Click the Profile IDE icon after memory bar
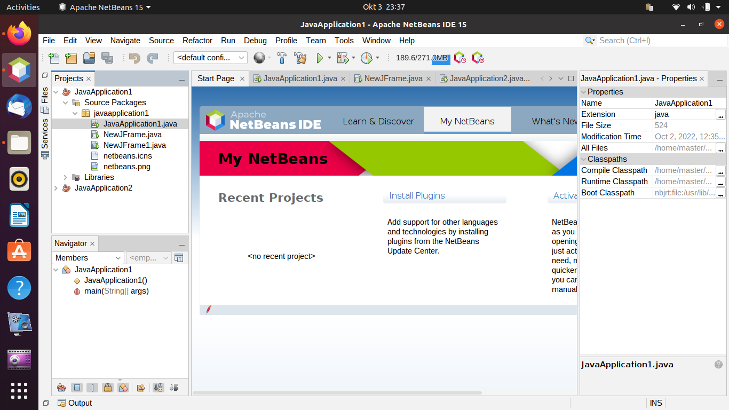The height and width of the screenshot is (410, 729). (x=460, y=58)
